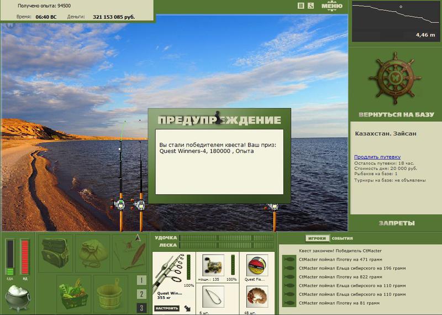
Task: Click the green rod condition bar at 100%
Action: tap(188, 267)
